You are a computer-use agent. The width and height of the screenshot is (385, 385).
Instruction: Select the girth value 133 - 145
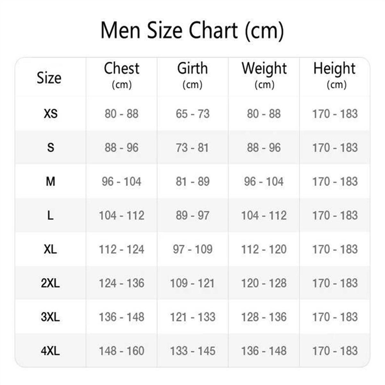(193, 351)
